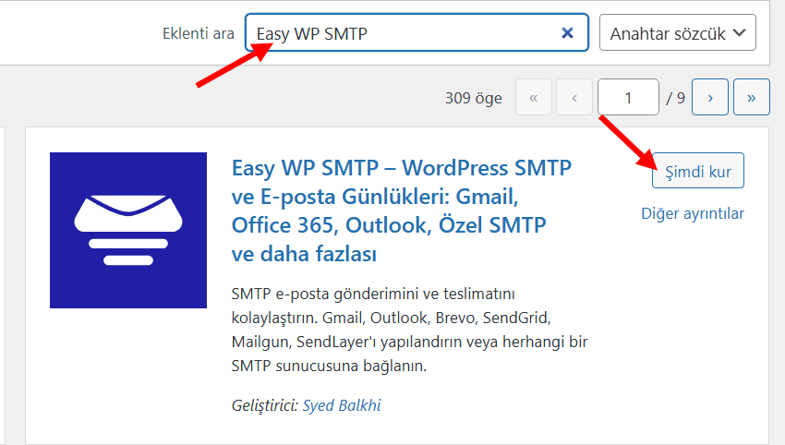Click the Eklenti ara search input
Viewport: 785px width, 445px height.
(x=417, y=32)
